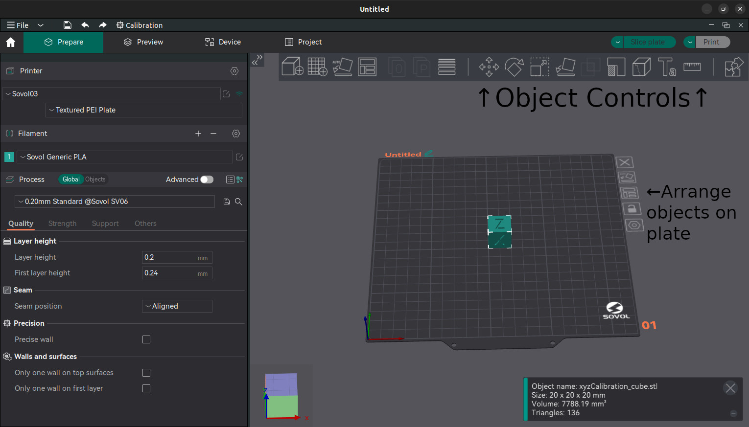This screenshot has height=427, width=749.
Task: Select the Rotate tool icon
Action: [514, 67]
